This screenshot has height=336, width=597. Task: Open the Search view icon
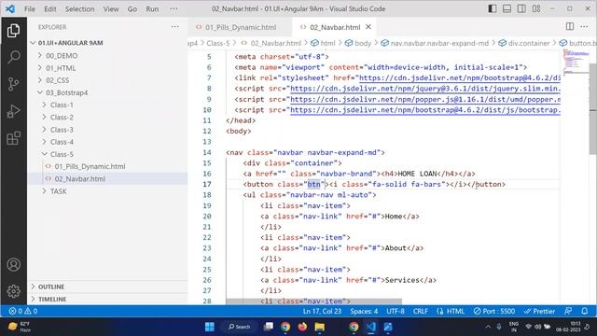coord(13,57)
